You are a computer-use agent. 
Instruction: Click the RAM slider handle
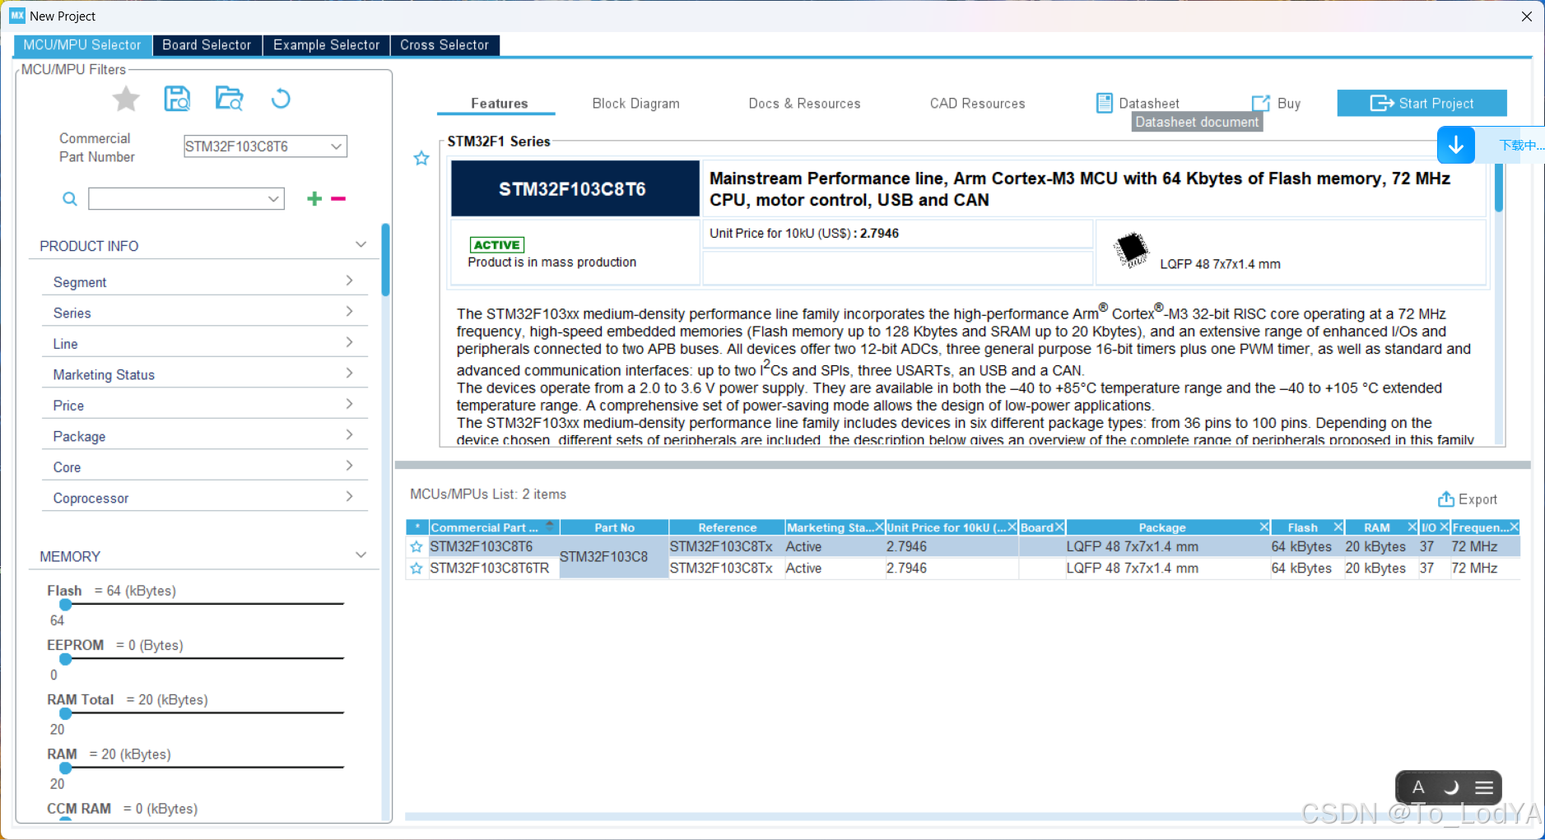[66, 768]
